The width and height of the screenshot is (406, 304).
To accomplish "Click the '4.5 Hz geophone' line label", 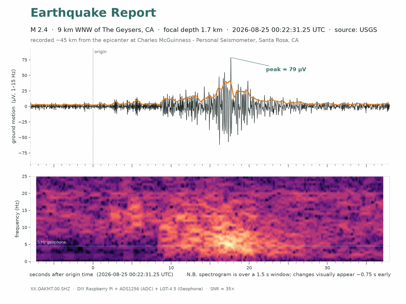I will coord(50,242).
